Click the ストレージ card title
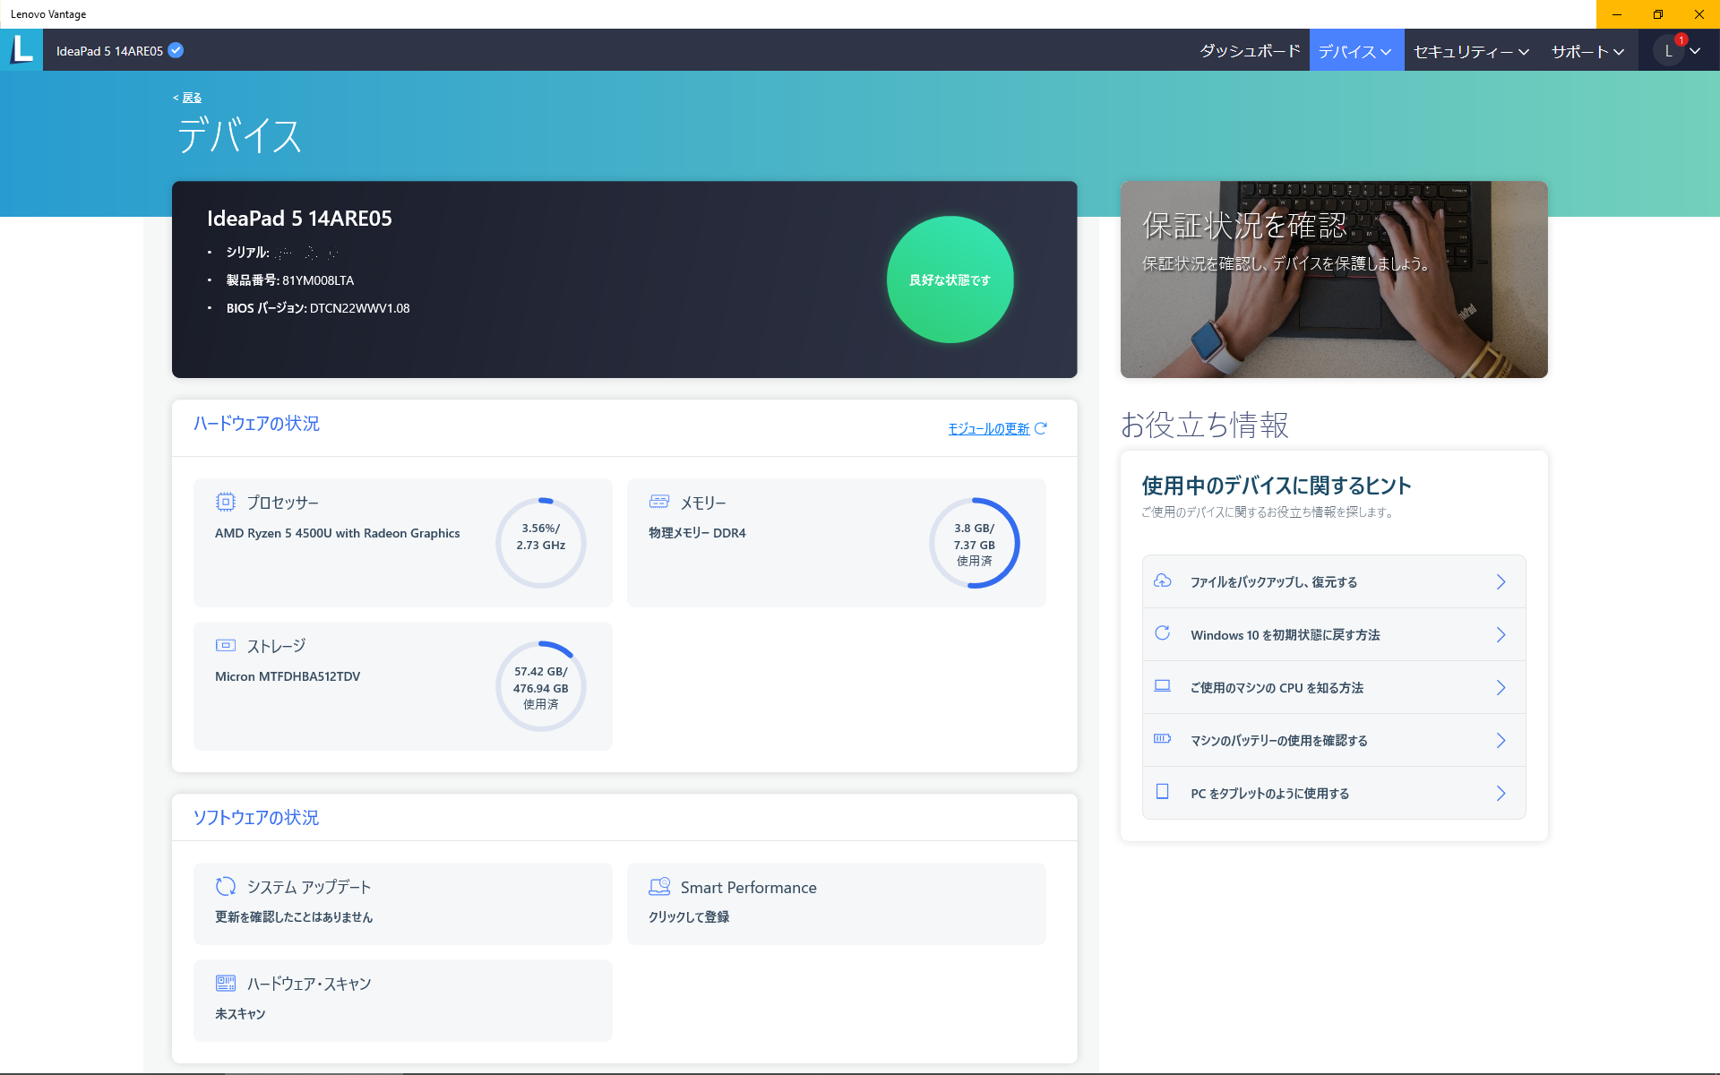This screenshot has height=1075, width=1720. [276, 646]
